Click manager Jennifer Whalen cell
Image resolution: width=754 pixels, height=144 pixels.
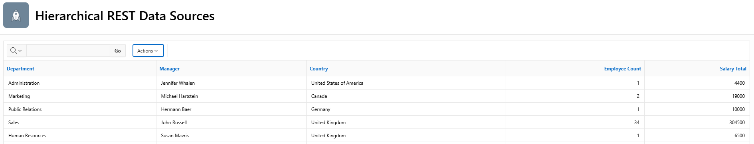231,83
